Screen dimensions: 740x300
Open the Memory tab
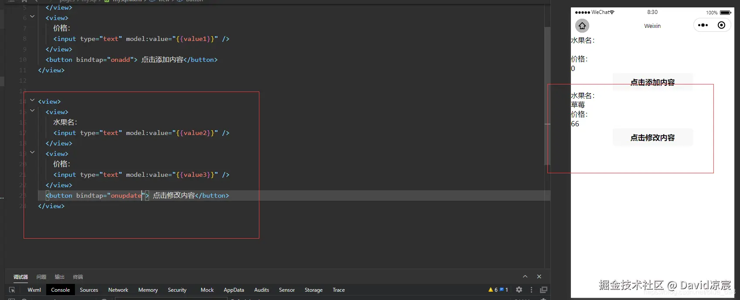(x=148, y=290)
